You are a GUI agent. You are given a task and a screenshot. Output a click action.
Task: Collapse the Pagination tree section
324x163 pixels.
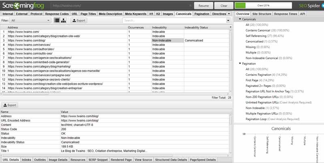(x=240, y=64)
